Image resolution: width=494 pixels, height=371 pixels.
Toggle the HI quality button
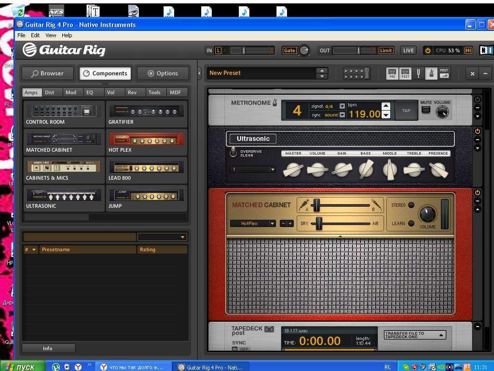coord(468,50)
